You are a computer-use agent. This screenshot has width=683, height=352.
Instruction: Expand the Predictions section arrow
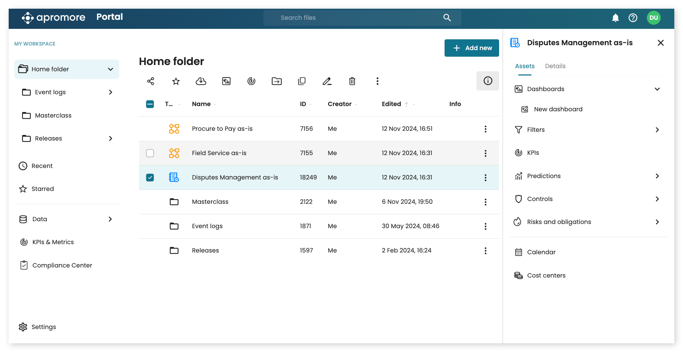pos(657,176)
